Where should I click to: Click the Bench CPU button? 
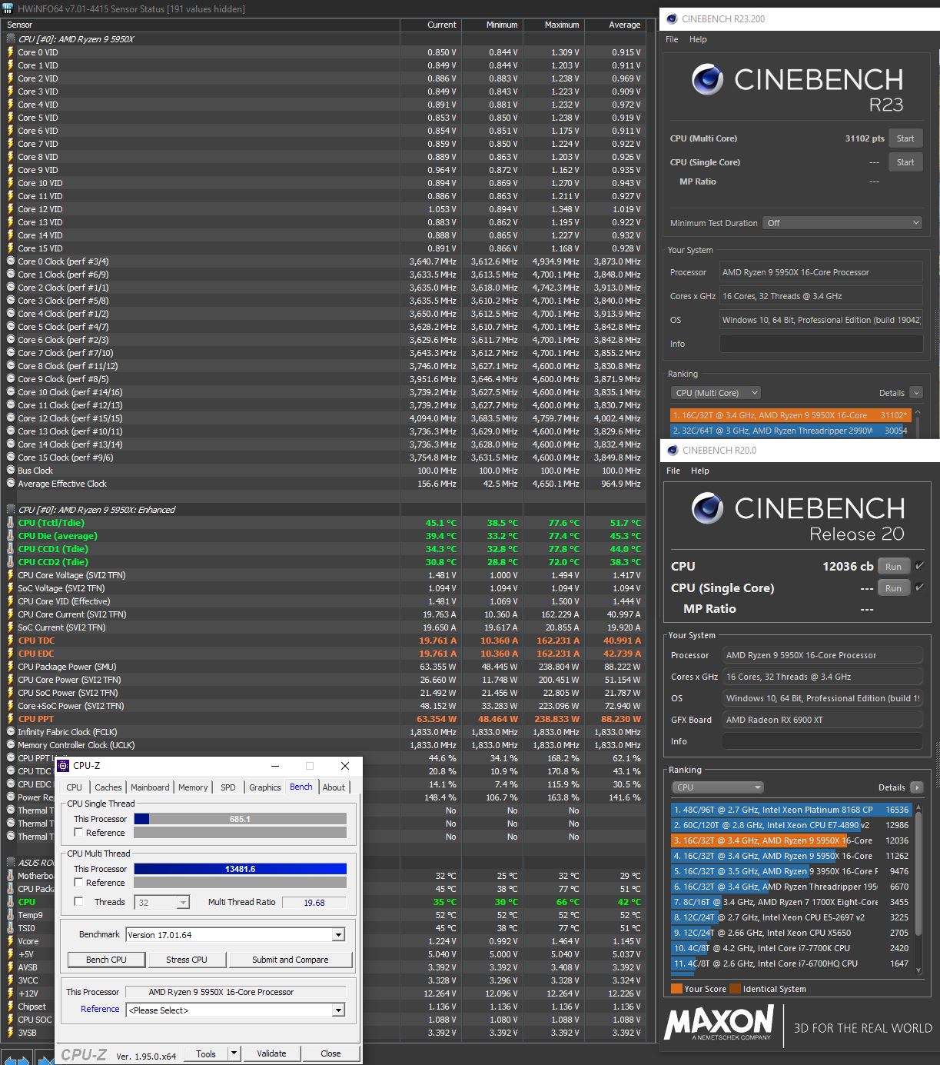106,960
